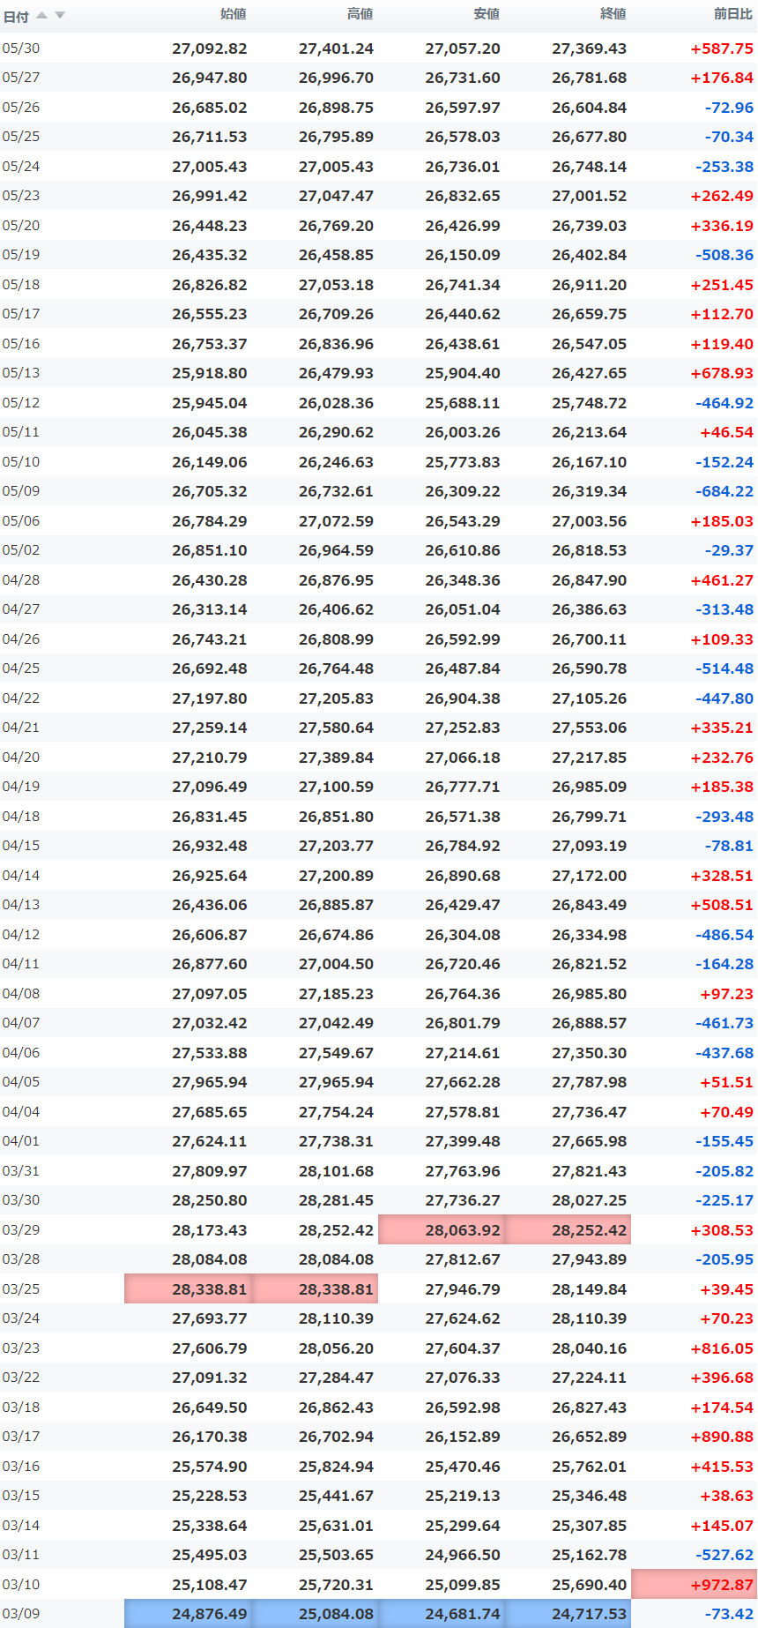Screen dimensions: 758x1628
Task: Click the change -684.22 in the 05/09 row
Action: point(725,491)
